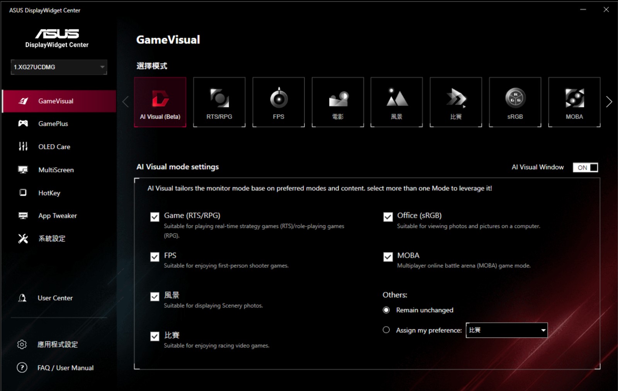
Task: Toggle the AI Visual Window ON switch
Action: coord(586,167)
